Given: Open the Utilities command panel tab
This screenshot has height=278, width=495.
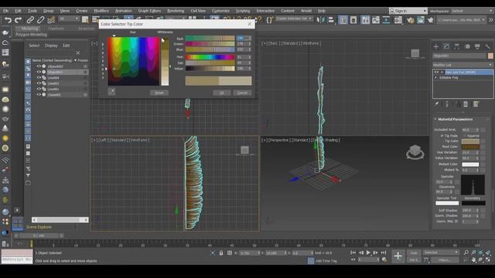Looking at the screenshot, I should point(488,46).
